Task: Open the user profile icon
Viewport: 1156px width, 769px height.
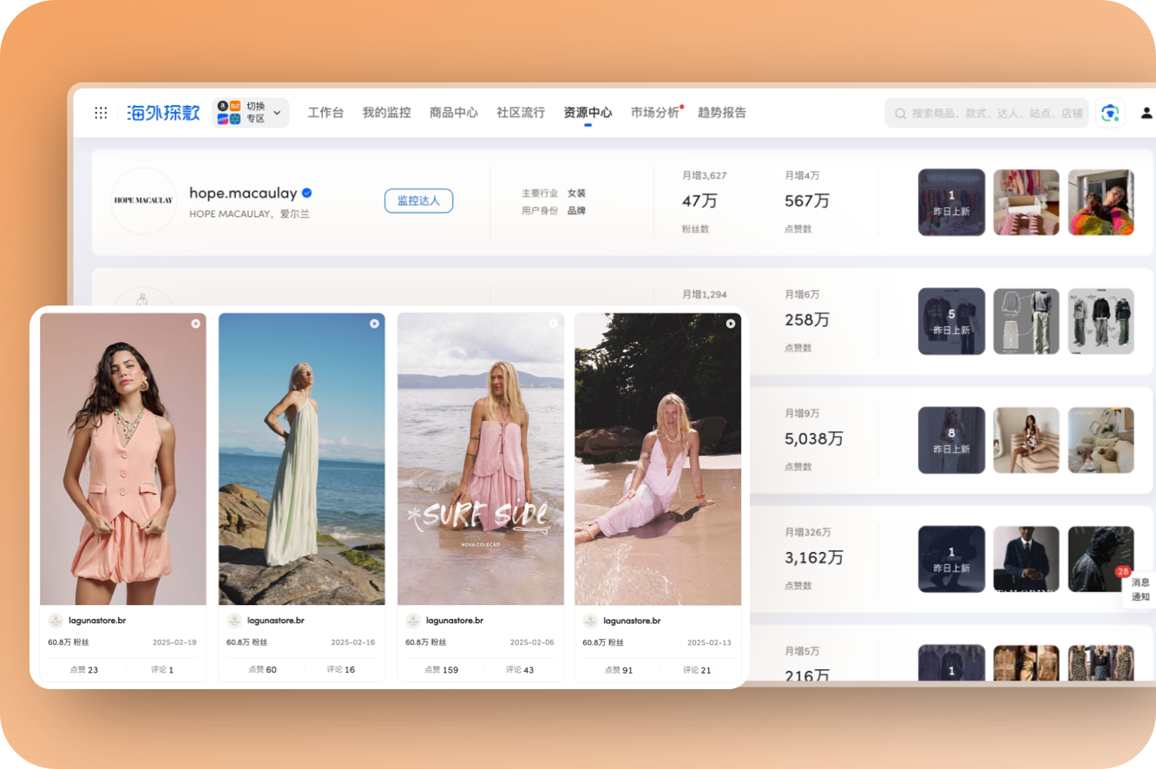Action: (x=1146, y=113)
